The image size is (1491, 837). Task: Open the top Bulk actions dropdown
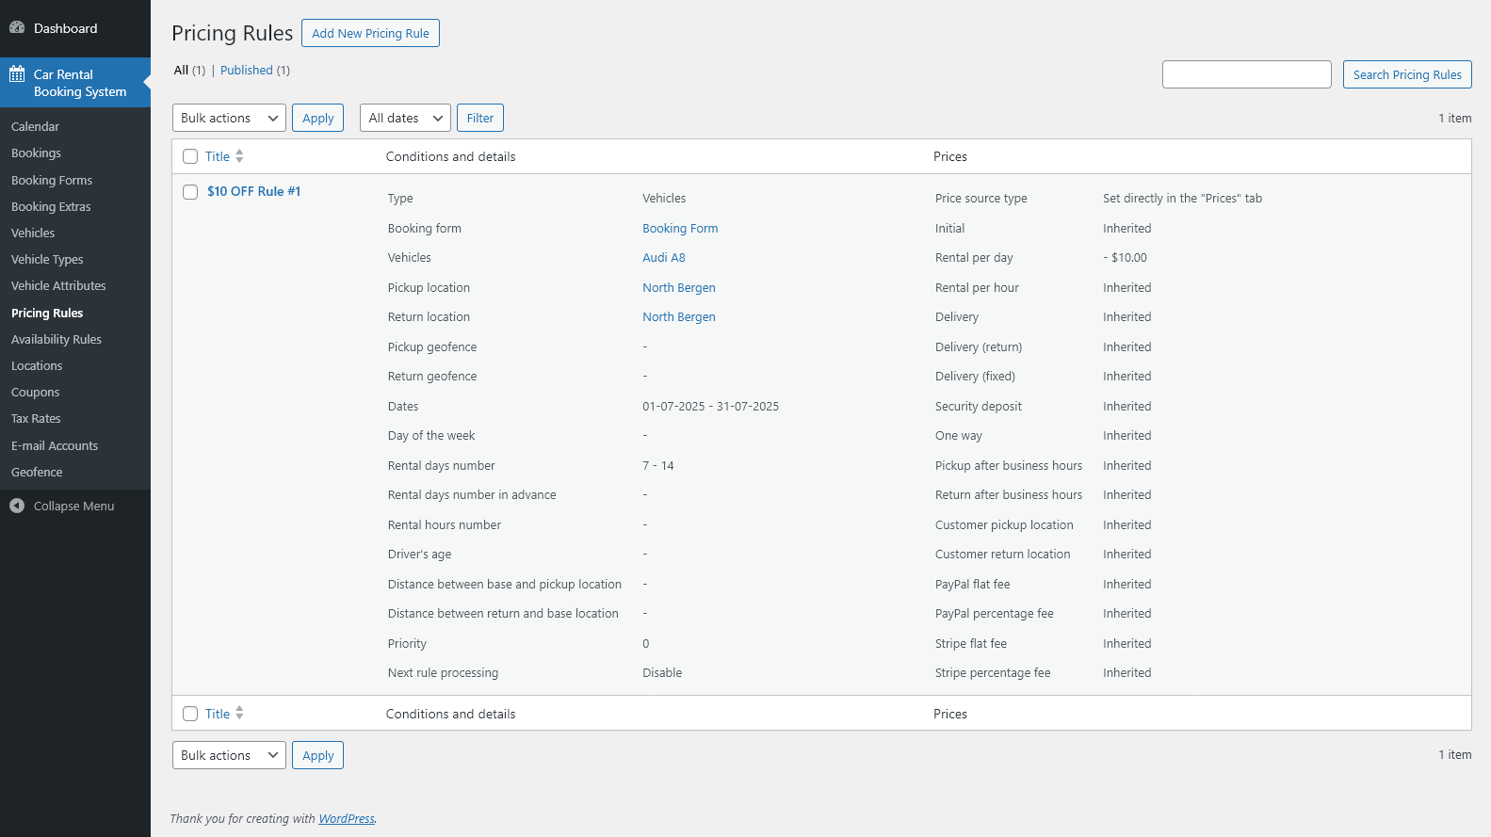(229, 118)
